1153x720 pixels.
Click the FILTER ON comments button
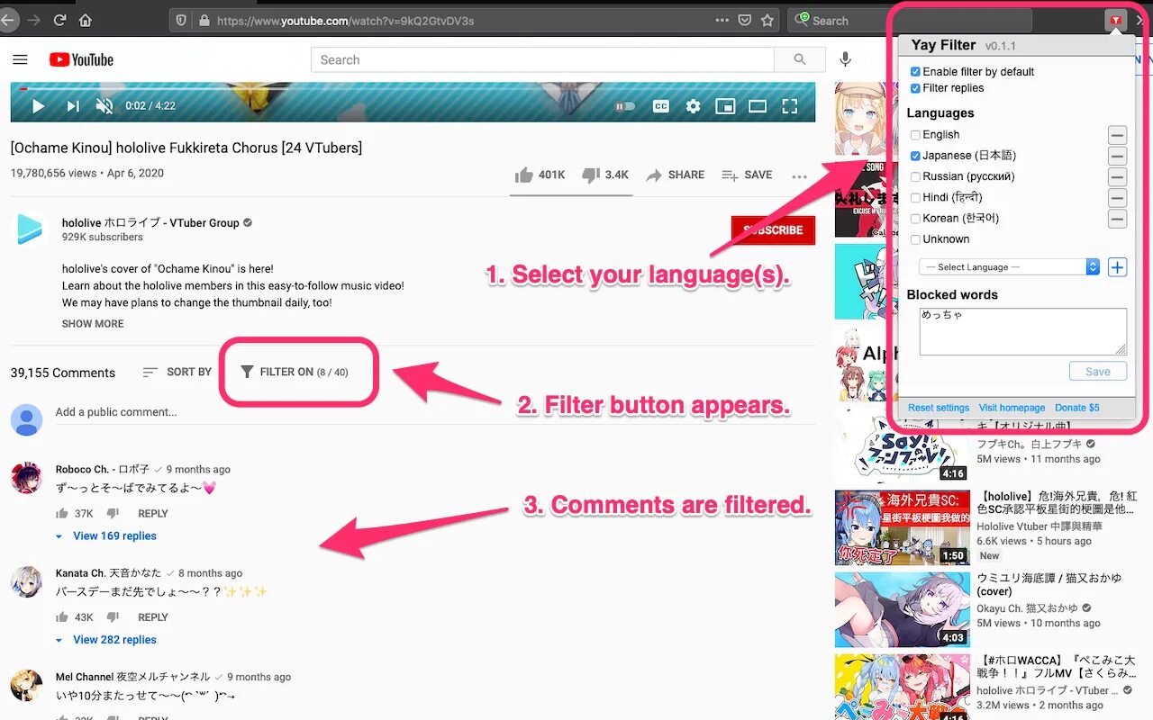295,372
